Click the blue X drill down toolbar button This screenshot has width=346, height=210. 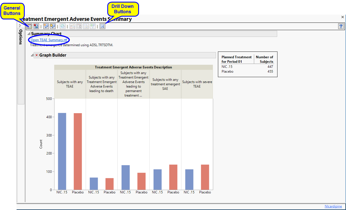(103, 26)
